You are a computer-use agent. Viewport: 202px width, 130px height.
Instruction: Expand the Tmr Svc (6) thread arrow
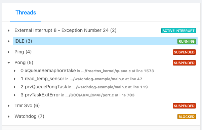[9, 106]
